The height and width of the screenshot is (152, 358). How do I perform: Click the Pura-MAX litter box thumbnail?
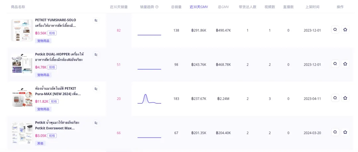(x=22, y=99)
